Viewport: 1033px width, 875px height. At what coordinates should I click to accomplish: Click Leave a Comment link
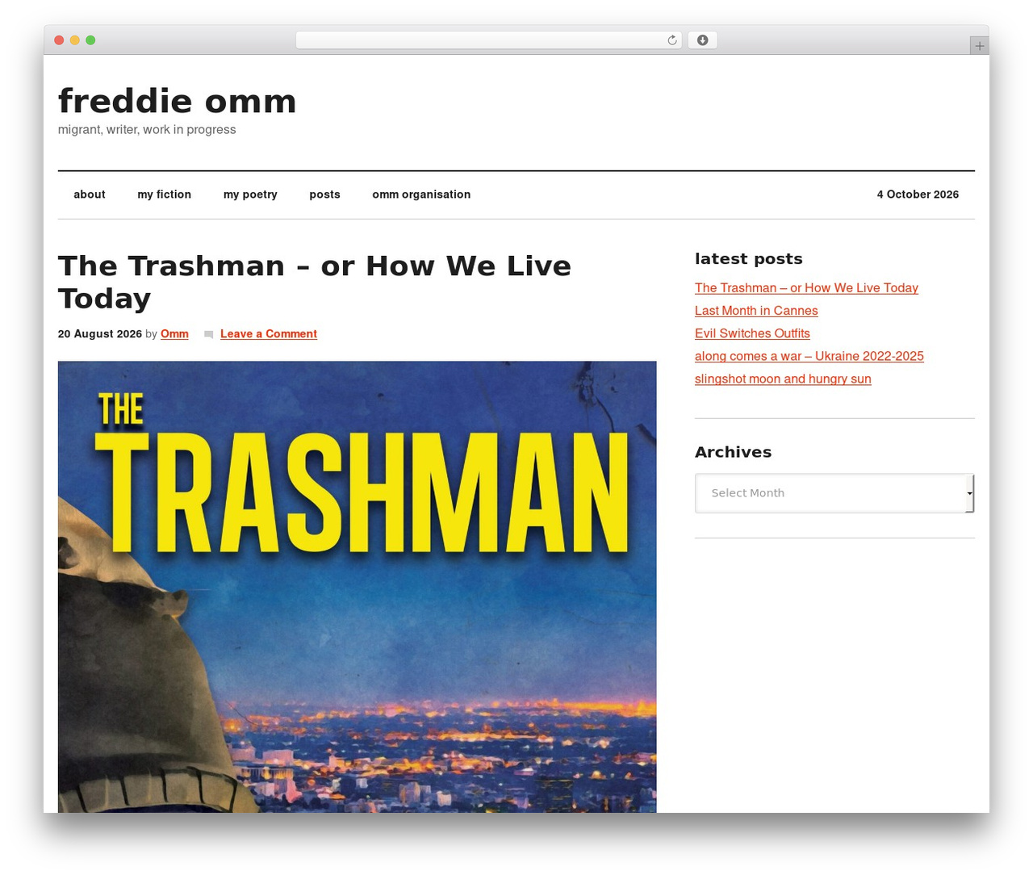pyautogui.click(x=269, y=334)
